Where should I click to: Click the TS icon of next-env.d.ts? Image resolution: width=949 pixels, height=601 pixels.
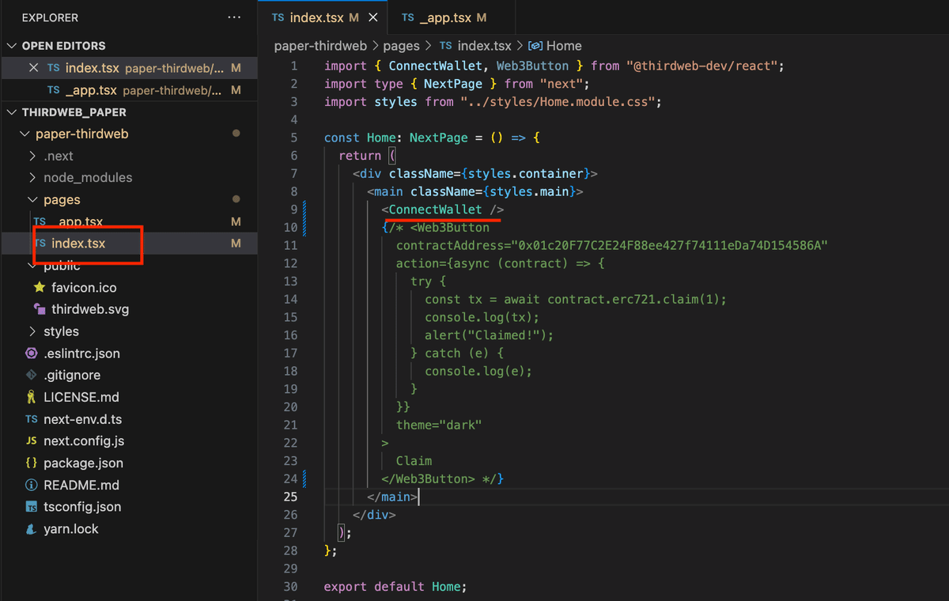pos(32,419)
